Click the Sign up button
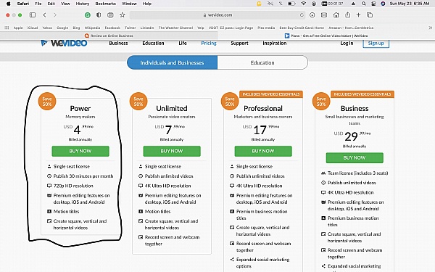This screenshot has width=435, height=272. pos(376,43)
